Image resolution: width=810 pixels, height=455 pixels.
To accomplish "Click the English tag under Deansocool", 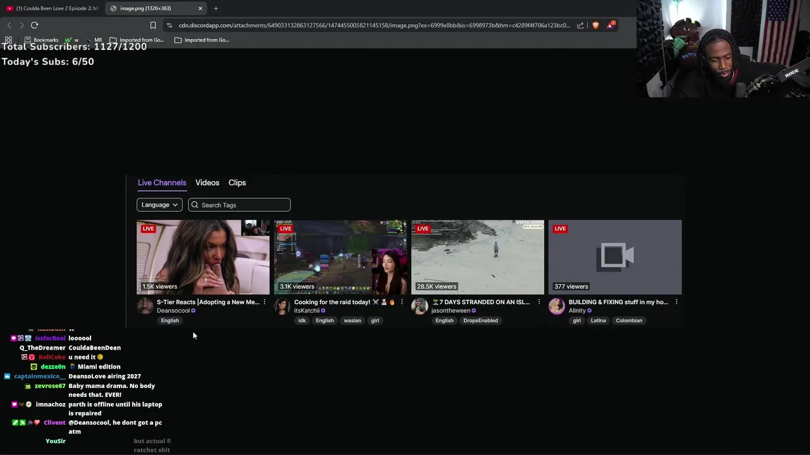I will (x=170, y=320).
